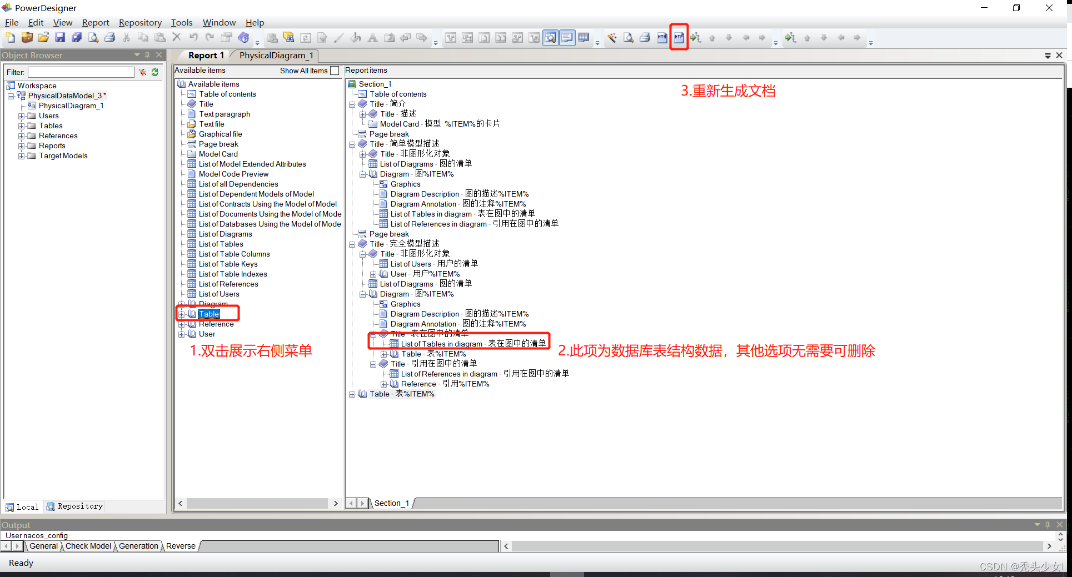This screenshot has height=577, width=1072.
Task: Toggle the Show All Items checkbox
Action: tap(335, 71)
